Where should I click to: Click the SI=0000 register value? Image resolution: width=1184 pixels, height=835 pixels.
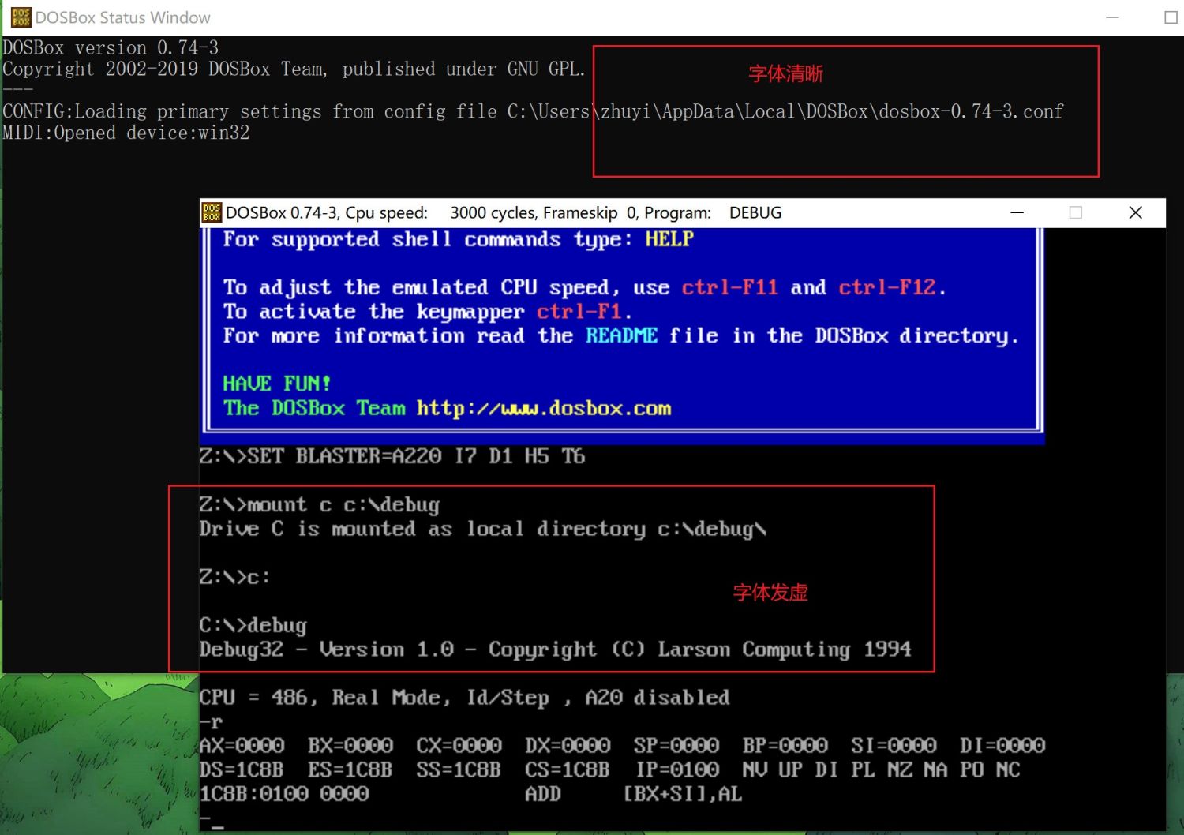[894, 745]
